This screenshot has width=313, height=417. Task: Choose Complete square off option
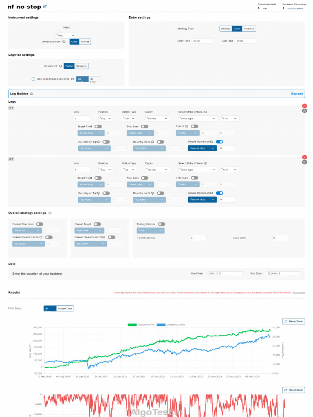point(81,66)
